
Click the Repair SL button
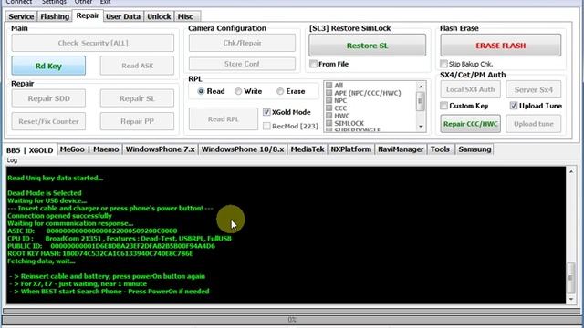[x=137, y=98]
